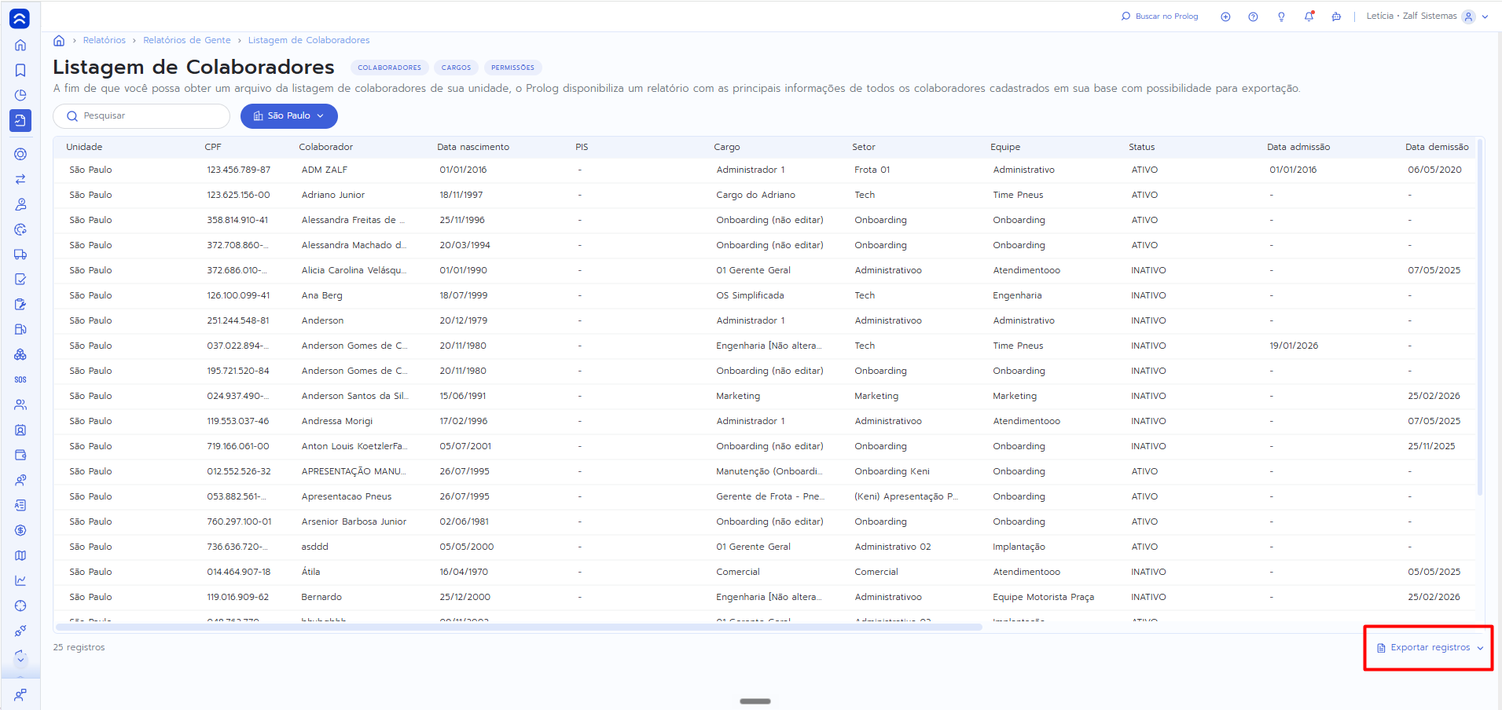Click the user avatar icon

click(1468, 16)
